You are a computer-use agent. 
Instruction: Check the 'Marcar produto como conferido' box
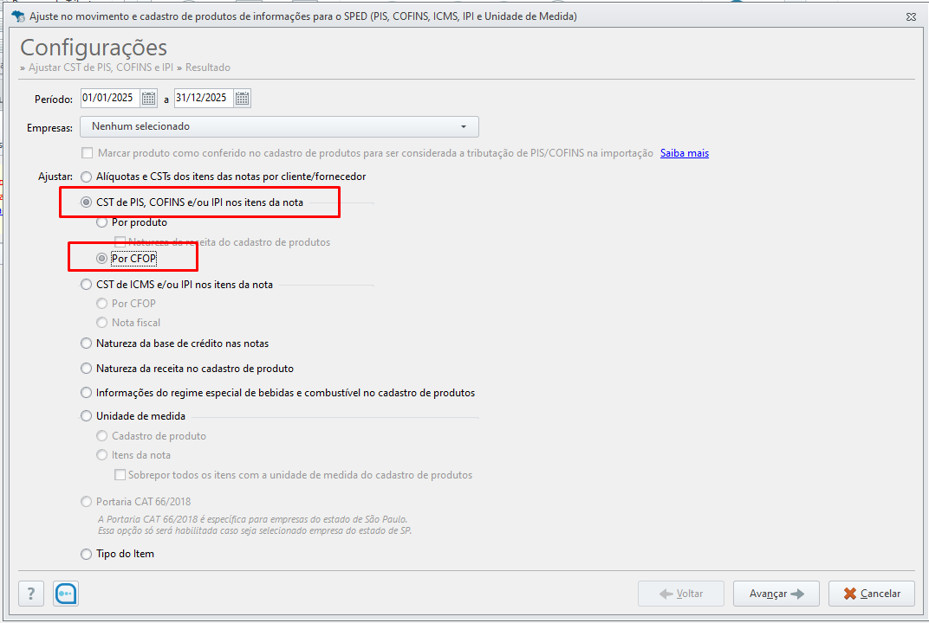(x=87, y=153)
